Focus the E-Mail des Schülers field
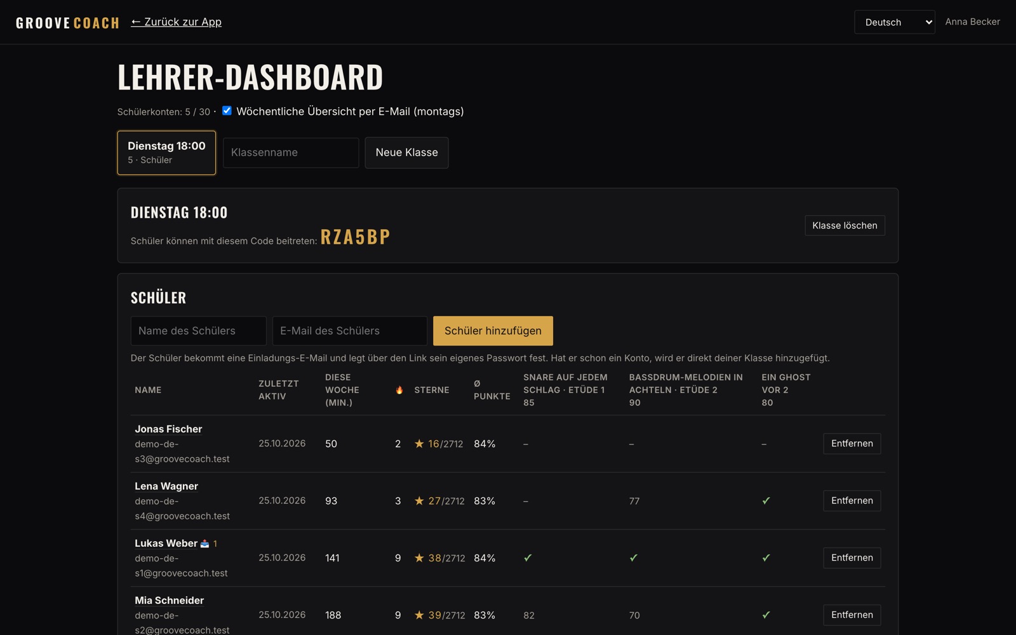The width and height of the screenshot is (1016, 635). coord(350,331)
